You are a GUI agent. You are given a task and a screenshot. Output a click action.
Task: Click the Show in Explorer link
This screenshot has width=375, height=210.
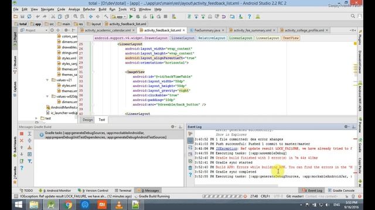click(231, 135)
